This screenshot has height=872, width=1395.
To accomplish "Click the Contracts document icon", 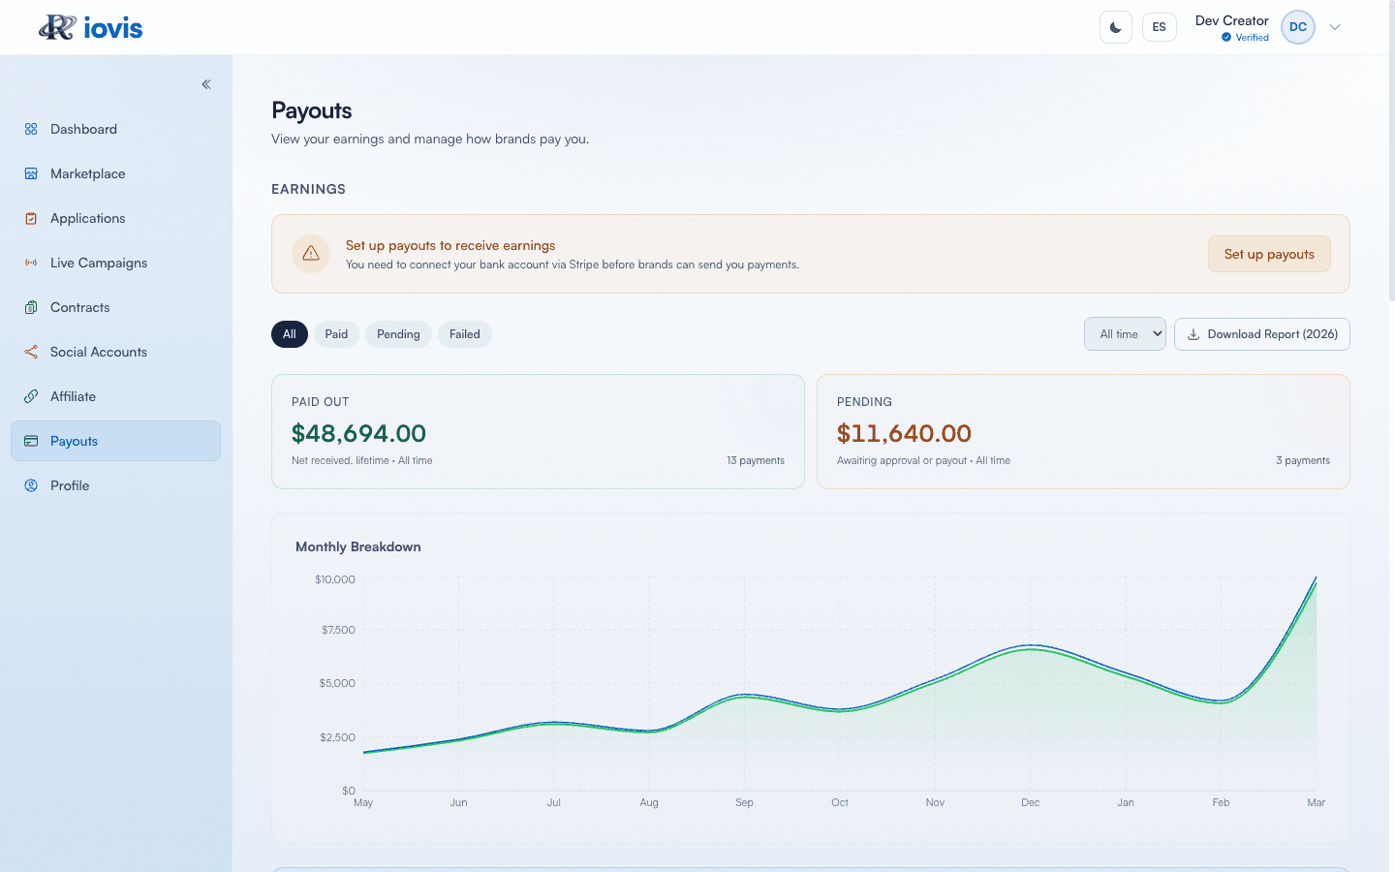I will point(31,307).
